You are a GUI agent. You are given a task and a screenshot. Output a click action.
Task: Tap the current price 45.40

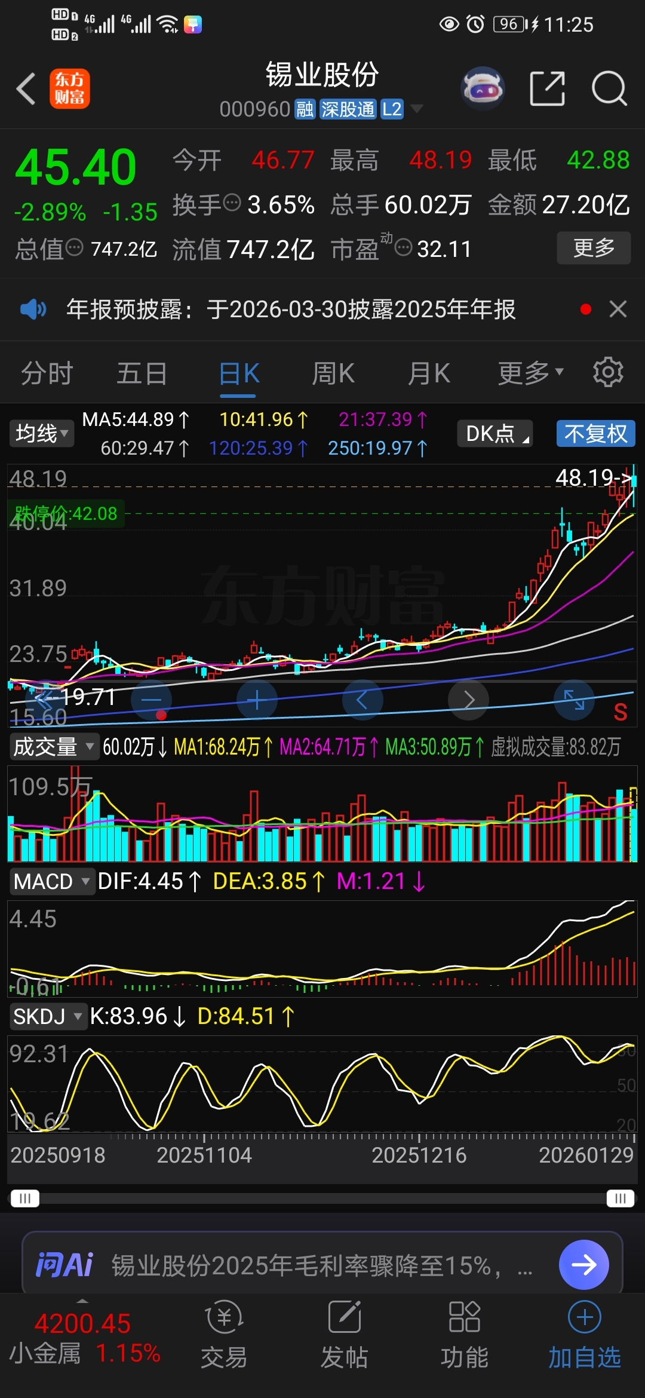76,167
